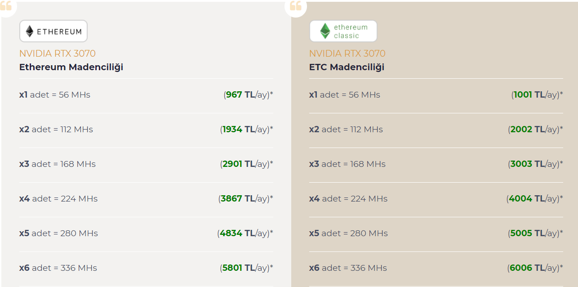Click NVIDIA RTX 3070 title in ETC card
The height and width of the screenshot is (287, 578).
tap(347, 53)
